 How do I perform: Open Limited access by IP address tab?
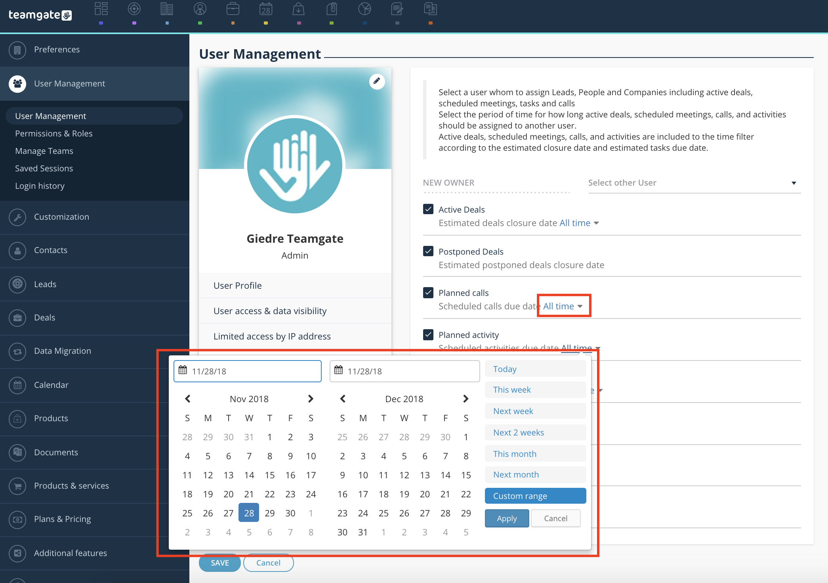[295, 336]
